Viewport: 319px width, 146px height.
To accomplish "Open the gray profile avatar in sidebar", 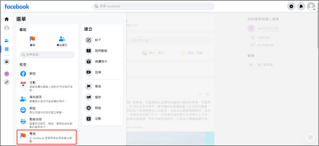I will [7, 28].
